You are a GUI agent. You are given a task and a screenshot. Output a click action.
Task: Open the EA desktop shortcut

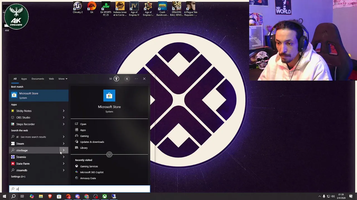(92, 8)
